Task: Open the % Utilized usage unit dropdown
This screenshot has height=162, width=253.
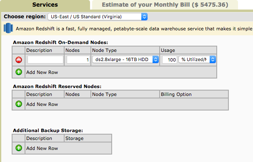Action: (197, 60)
